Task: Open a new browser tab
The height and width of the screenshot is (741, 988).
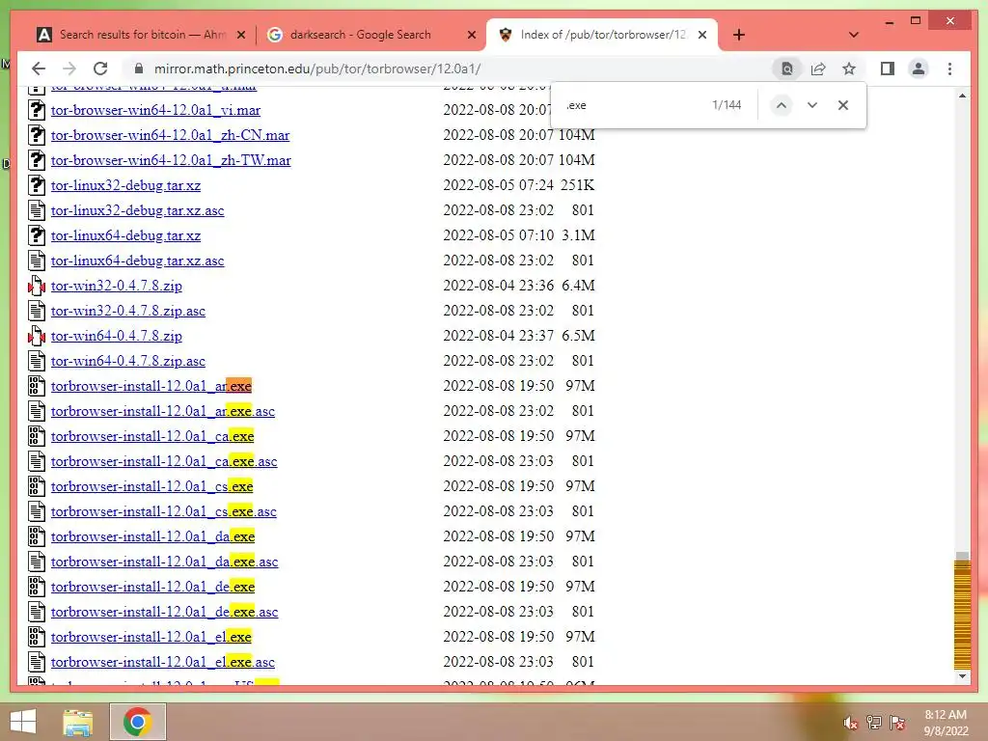Action: (739, 35)
